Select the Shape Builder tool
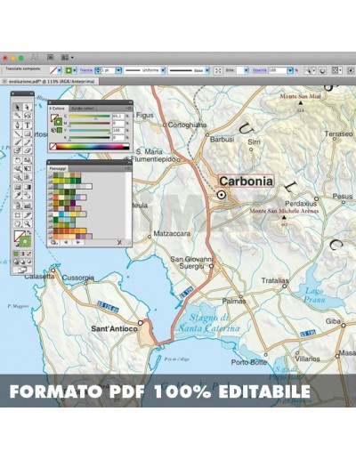356x460 pixels. pyautogui.click(x=18, y=177)
